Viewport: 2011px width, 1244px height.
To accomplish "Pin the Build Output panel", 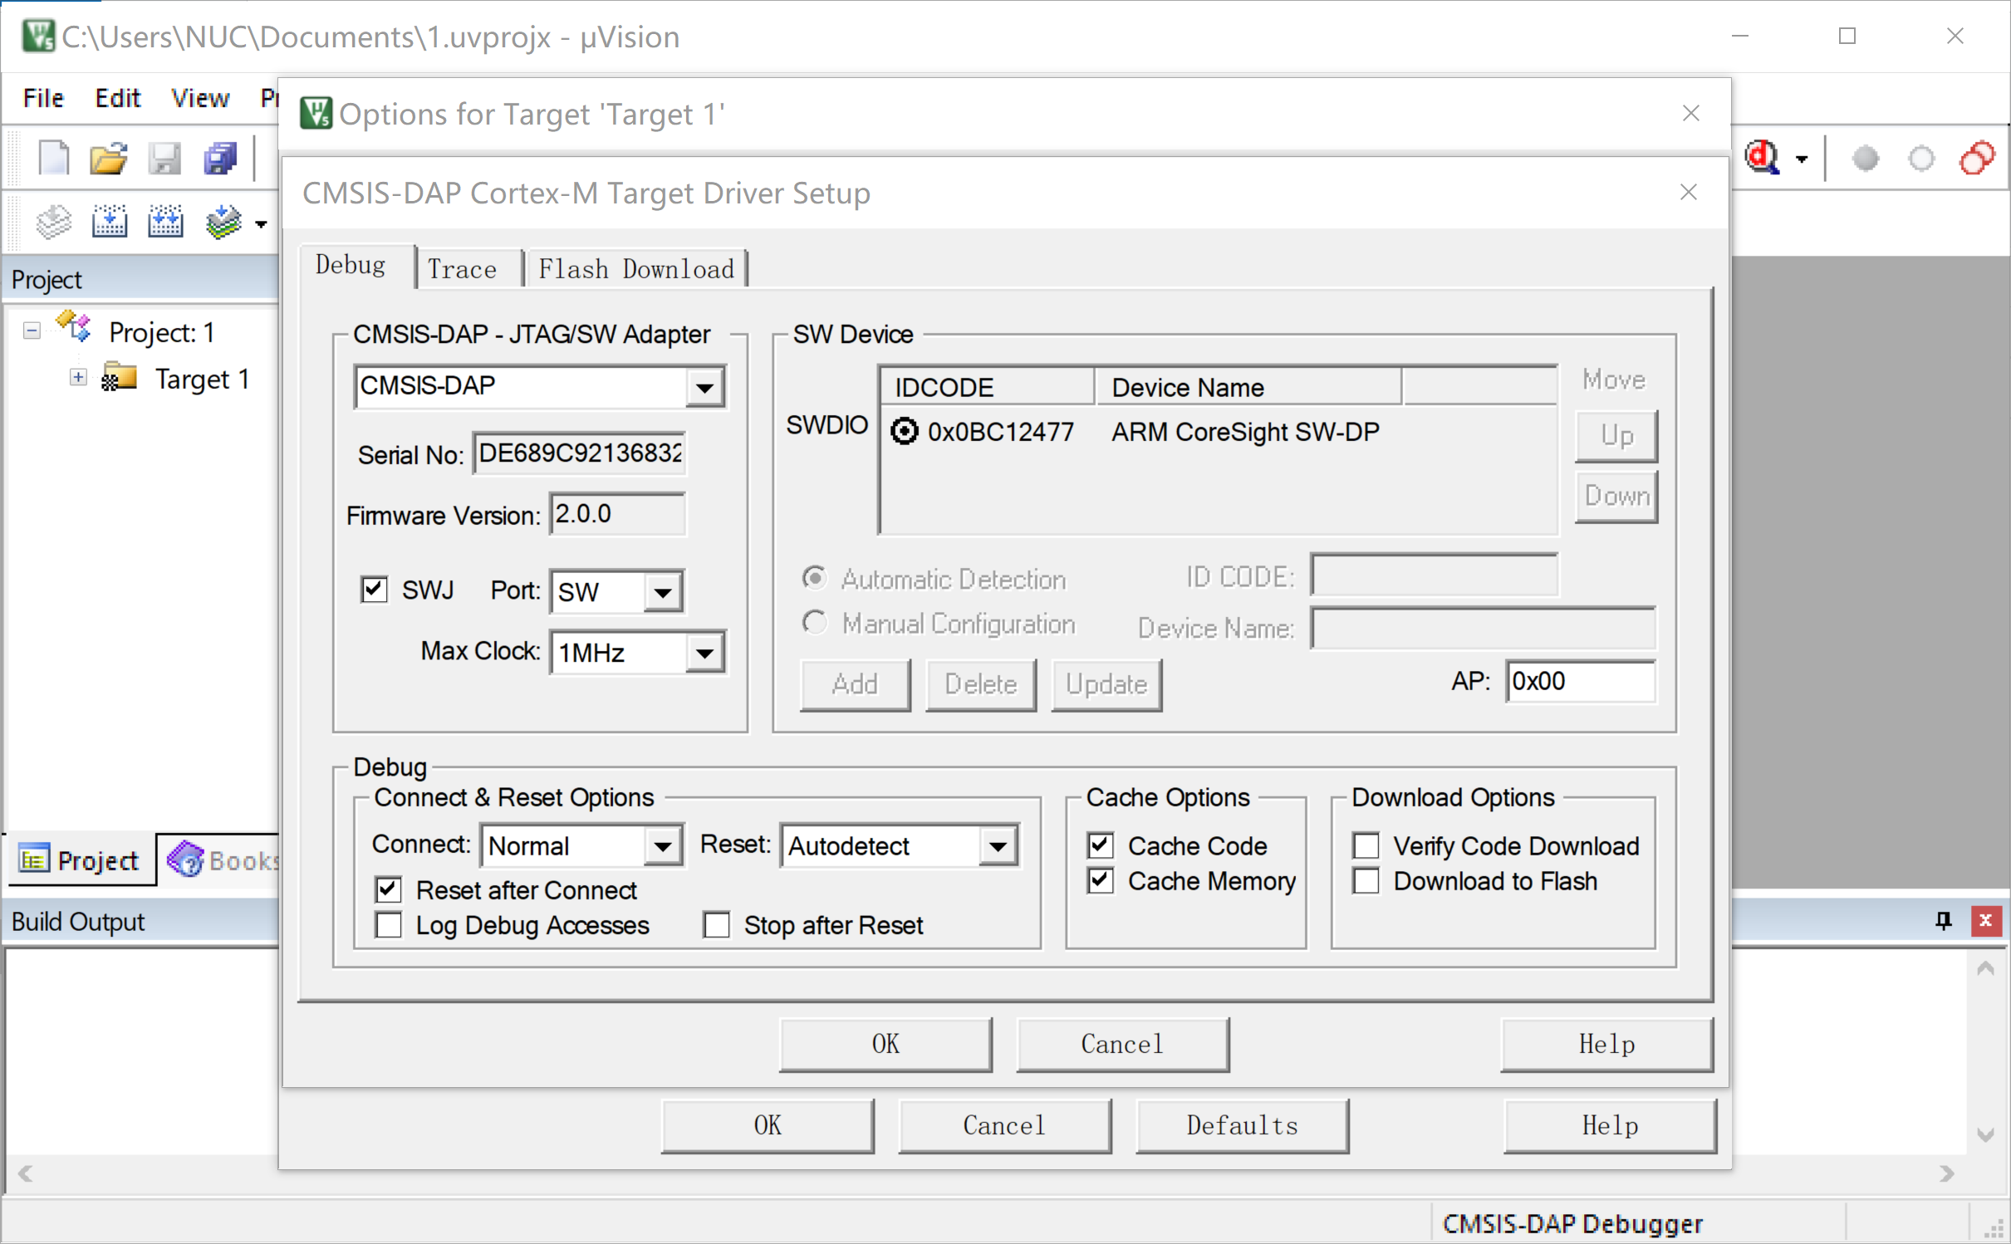I will coord(1943,920).
